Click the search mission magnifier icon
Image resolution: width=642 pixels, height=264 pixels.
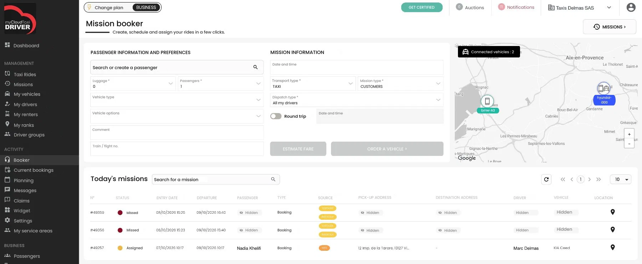[273, 179]
